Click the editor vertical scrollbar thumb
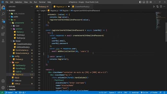167x94 pixels. (x=166, y=32)
